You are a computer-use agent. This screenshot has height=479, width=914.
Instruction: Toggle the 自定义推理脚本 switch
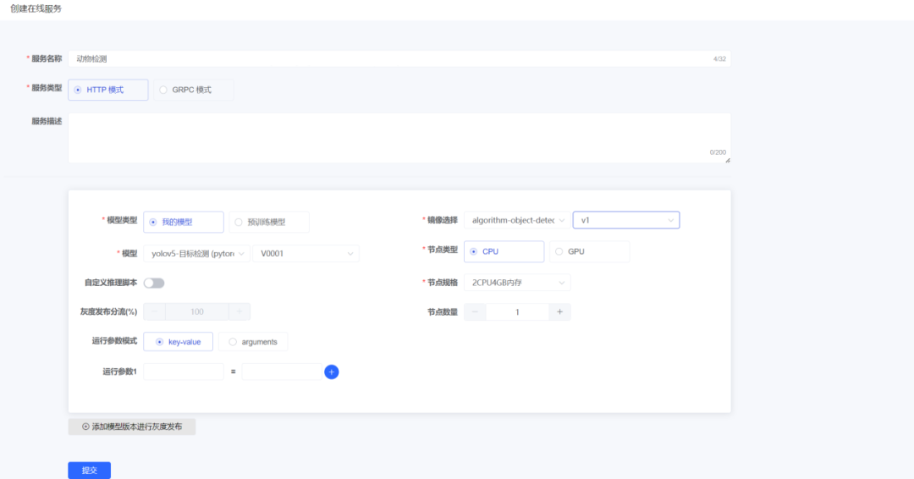tap(154, 283)
